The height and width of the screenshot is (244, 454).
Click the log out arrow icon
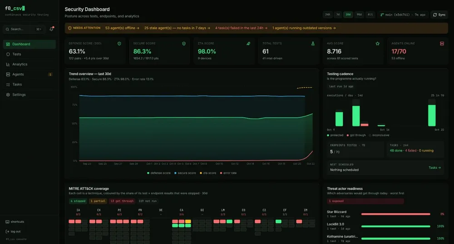click(7, 232)
